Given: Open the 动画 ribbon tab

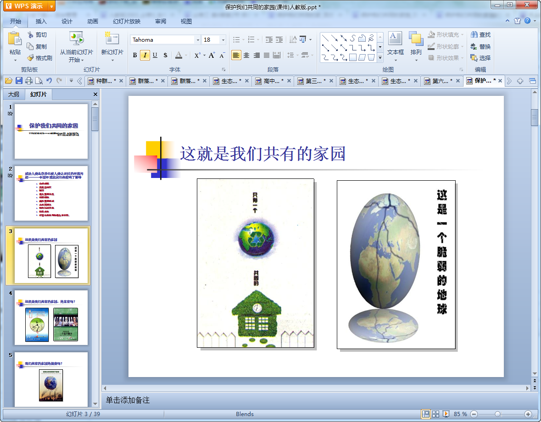Looking at the screenshot, I should tap(93, 22).
